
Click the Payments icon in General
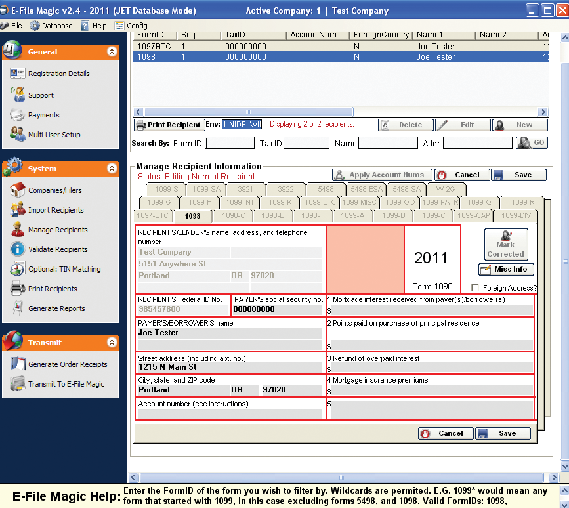pyautogui.click(x=17, y=115)
